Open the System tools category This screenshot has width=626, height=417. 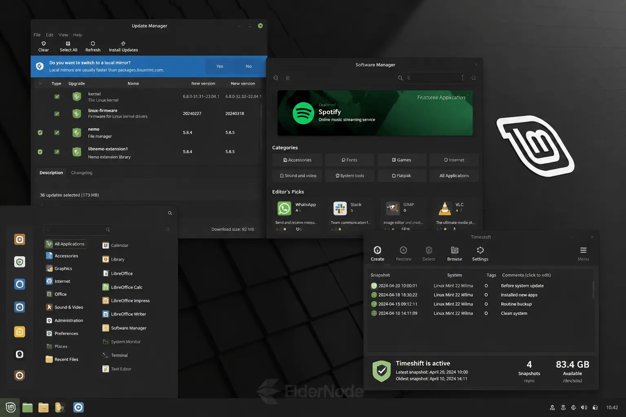(349, 176)
